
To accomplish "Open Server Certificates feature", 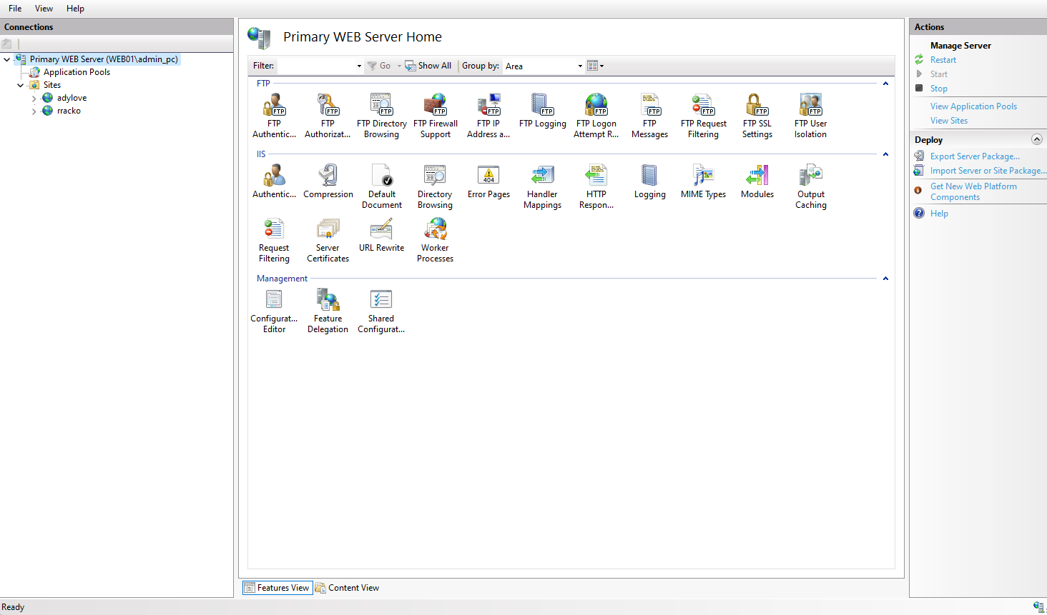I will pos(328,240).
